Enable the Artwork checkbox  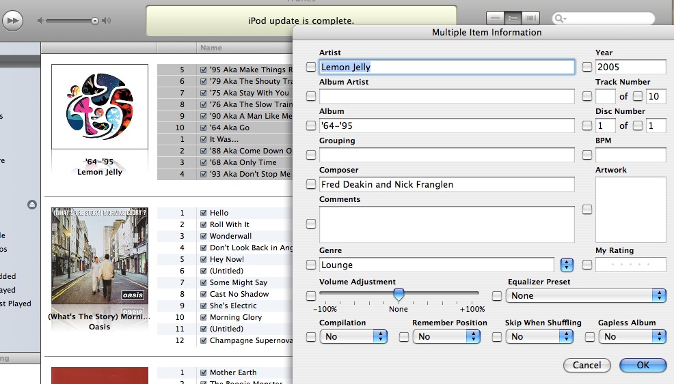(x=587, y=209)
